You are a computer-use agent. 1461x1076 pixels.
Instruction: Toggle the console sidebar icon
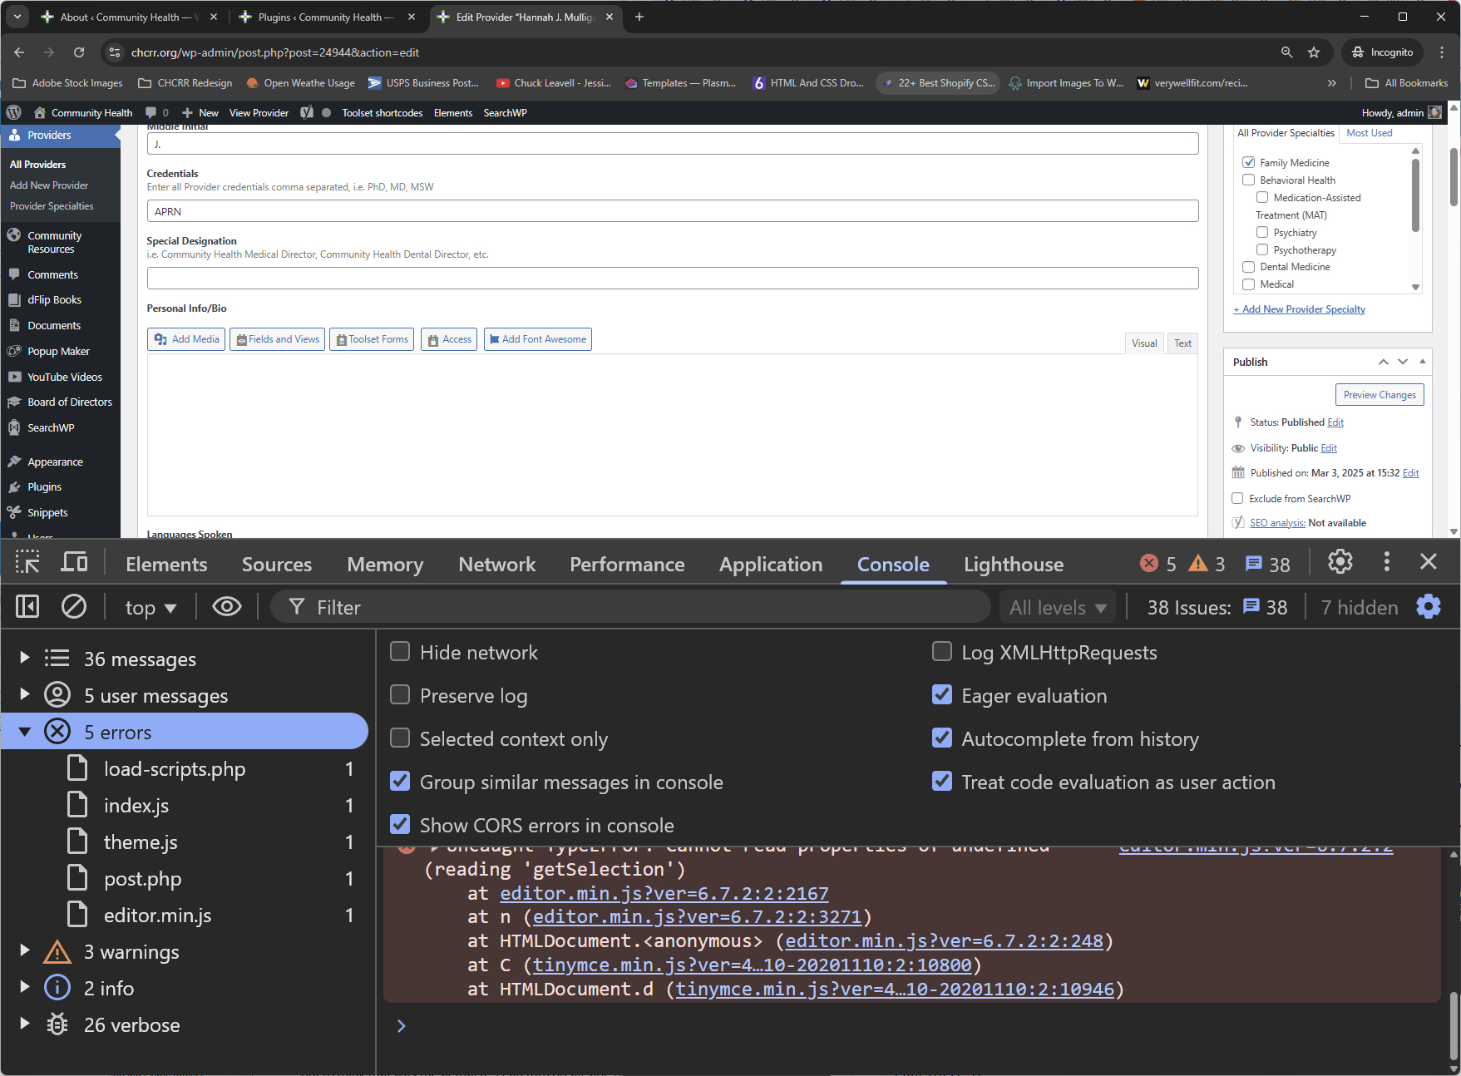pos(27,607)
